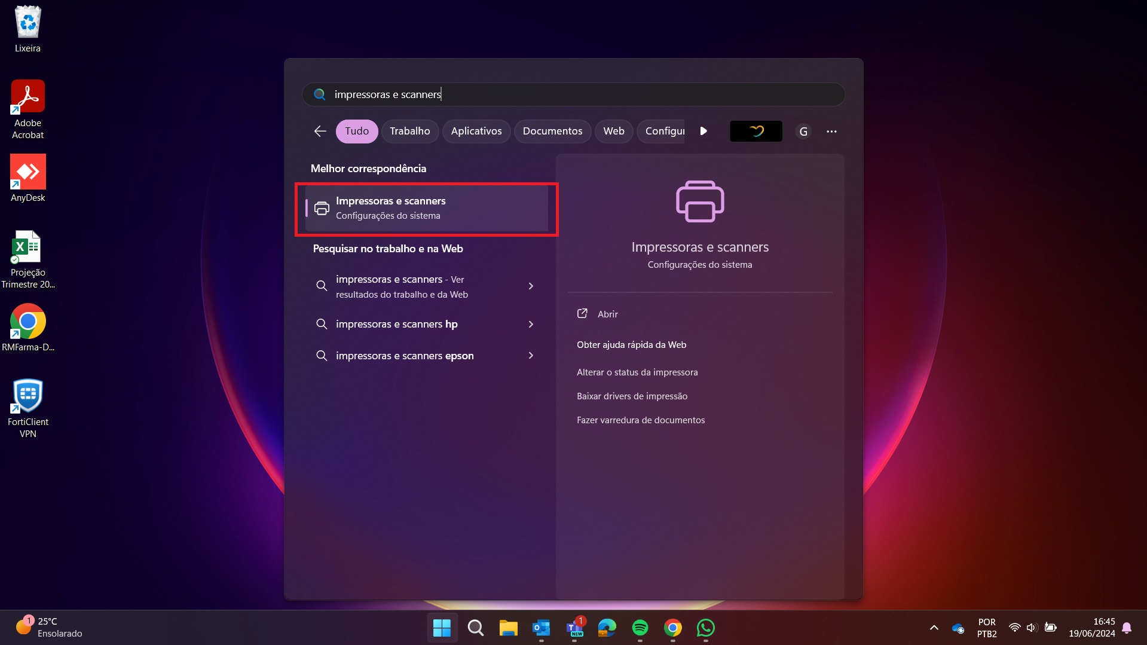Click inside the search text field
Viewport: 1147px width, 645px height.
point(574,94)
